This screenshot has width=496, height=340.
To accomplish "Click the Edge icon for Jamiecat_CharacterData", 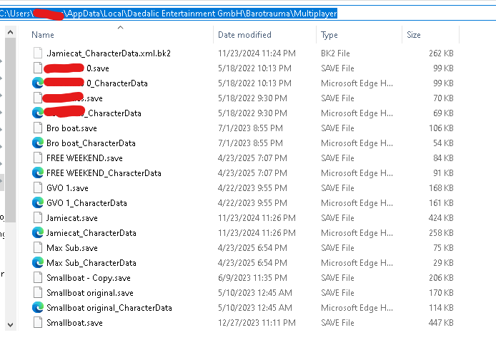I will coord(38,233).
